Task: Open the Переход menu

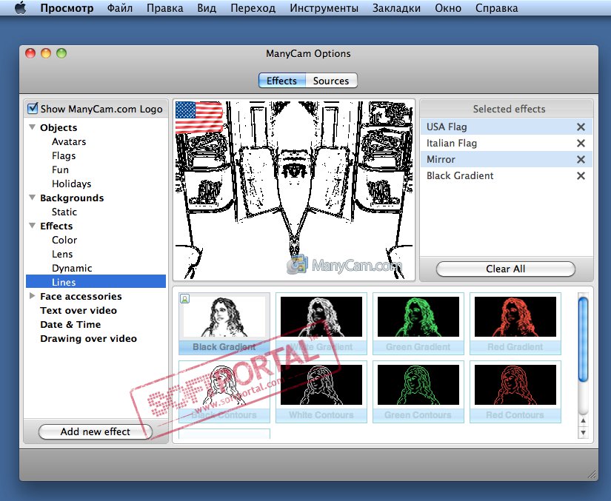Action: click(x=253, y=8)
